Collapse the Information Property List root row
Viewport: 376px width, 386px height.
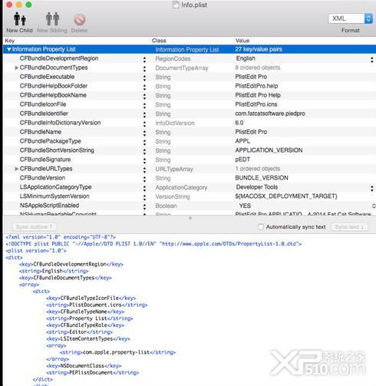[x=9, y=49]
